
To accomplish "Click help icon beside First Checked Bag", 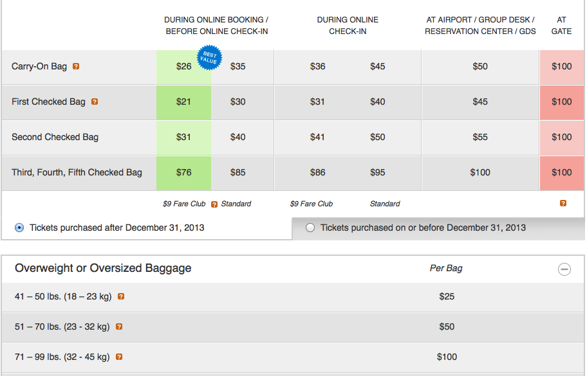I will 95,102.
